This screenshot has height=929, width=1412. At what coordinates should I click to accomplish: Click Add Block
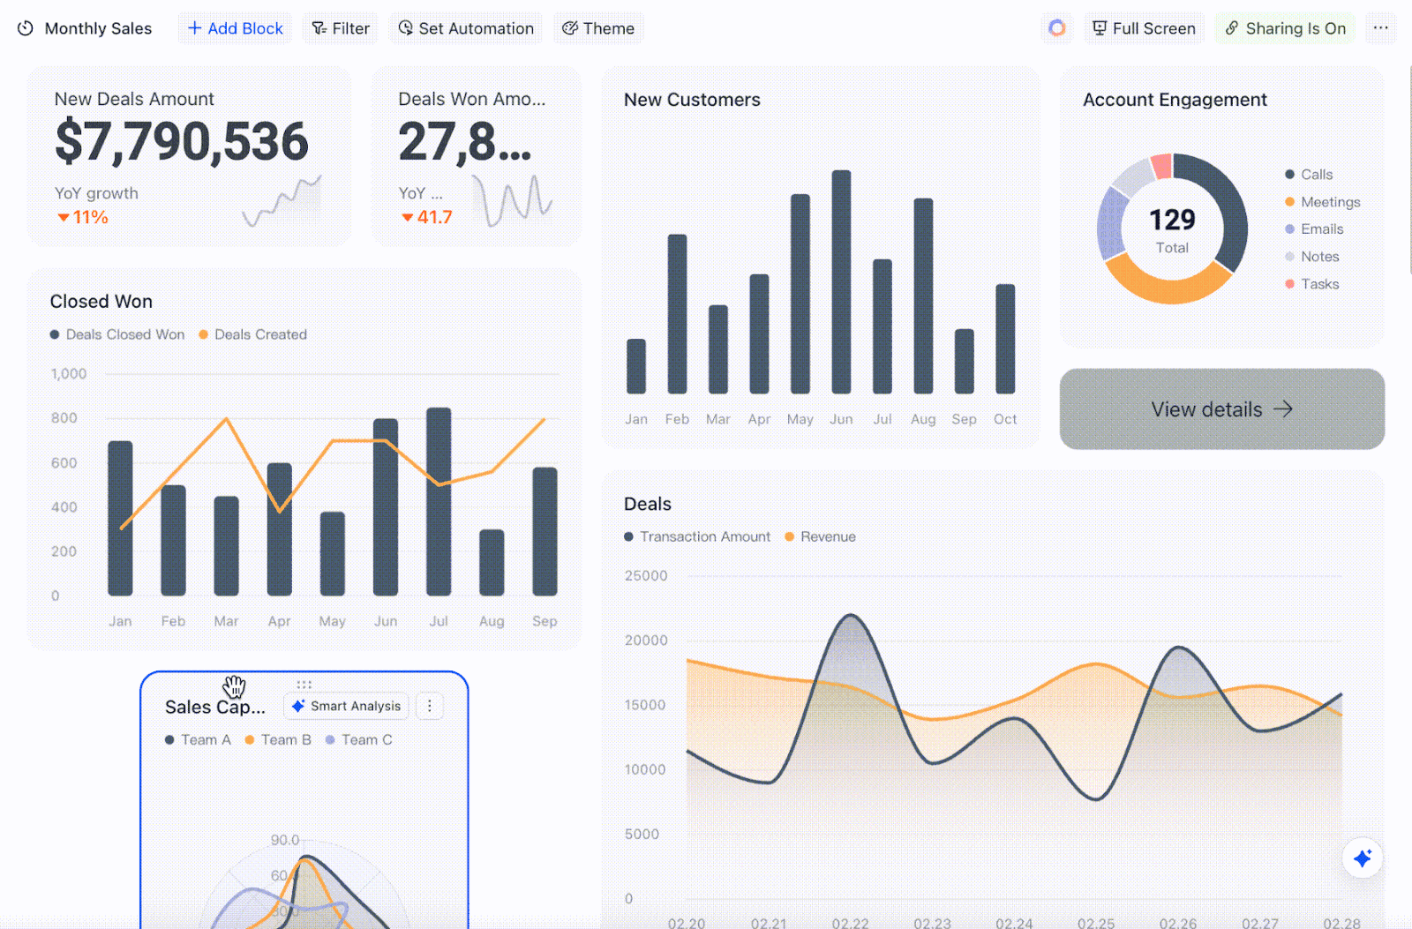[x=234, y=28]
